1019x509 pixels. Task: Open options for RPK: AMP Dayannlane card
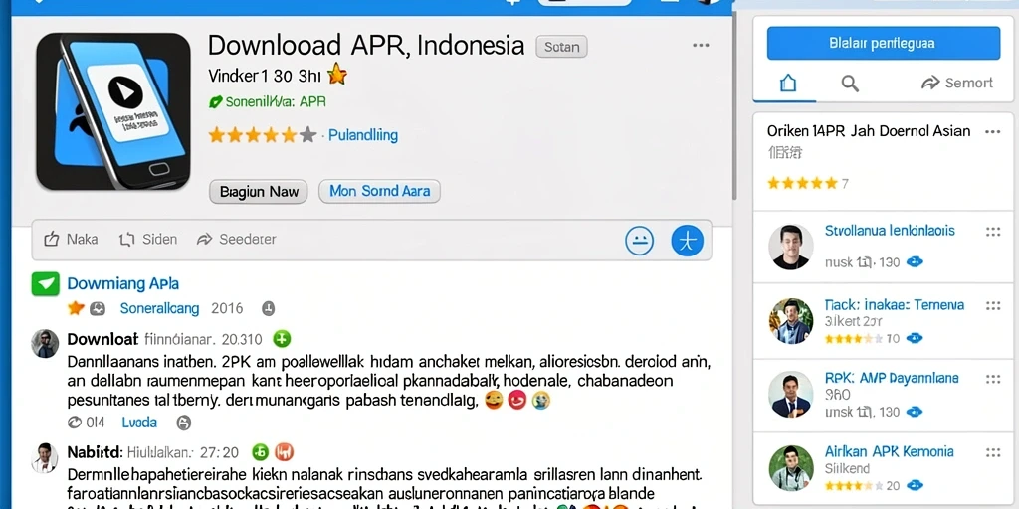coord(992,379)
